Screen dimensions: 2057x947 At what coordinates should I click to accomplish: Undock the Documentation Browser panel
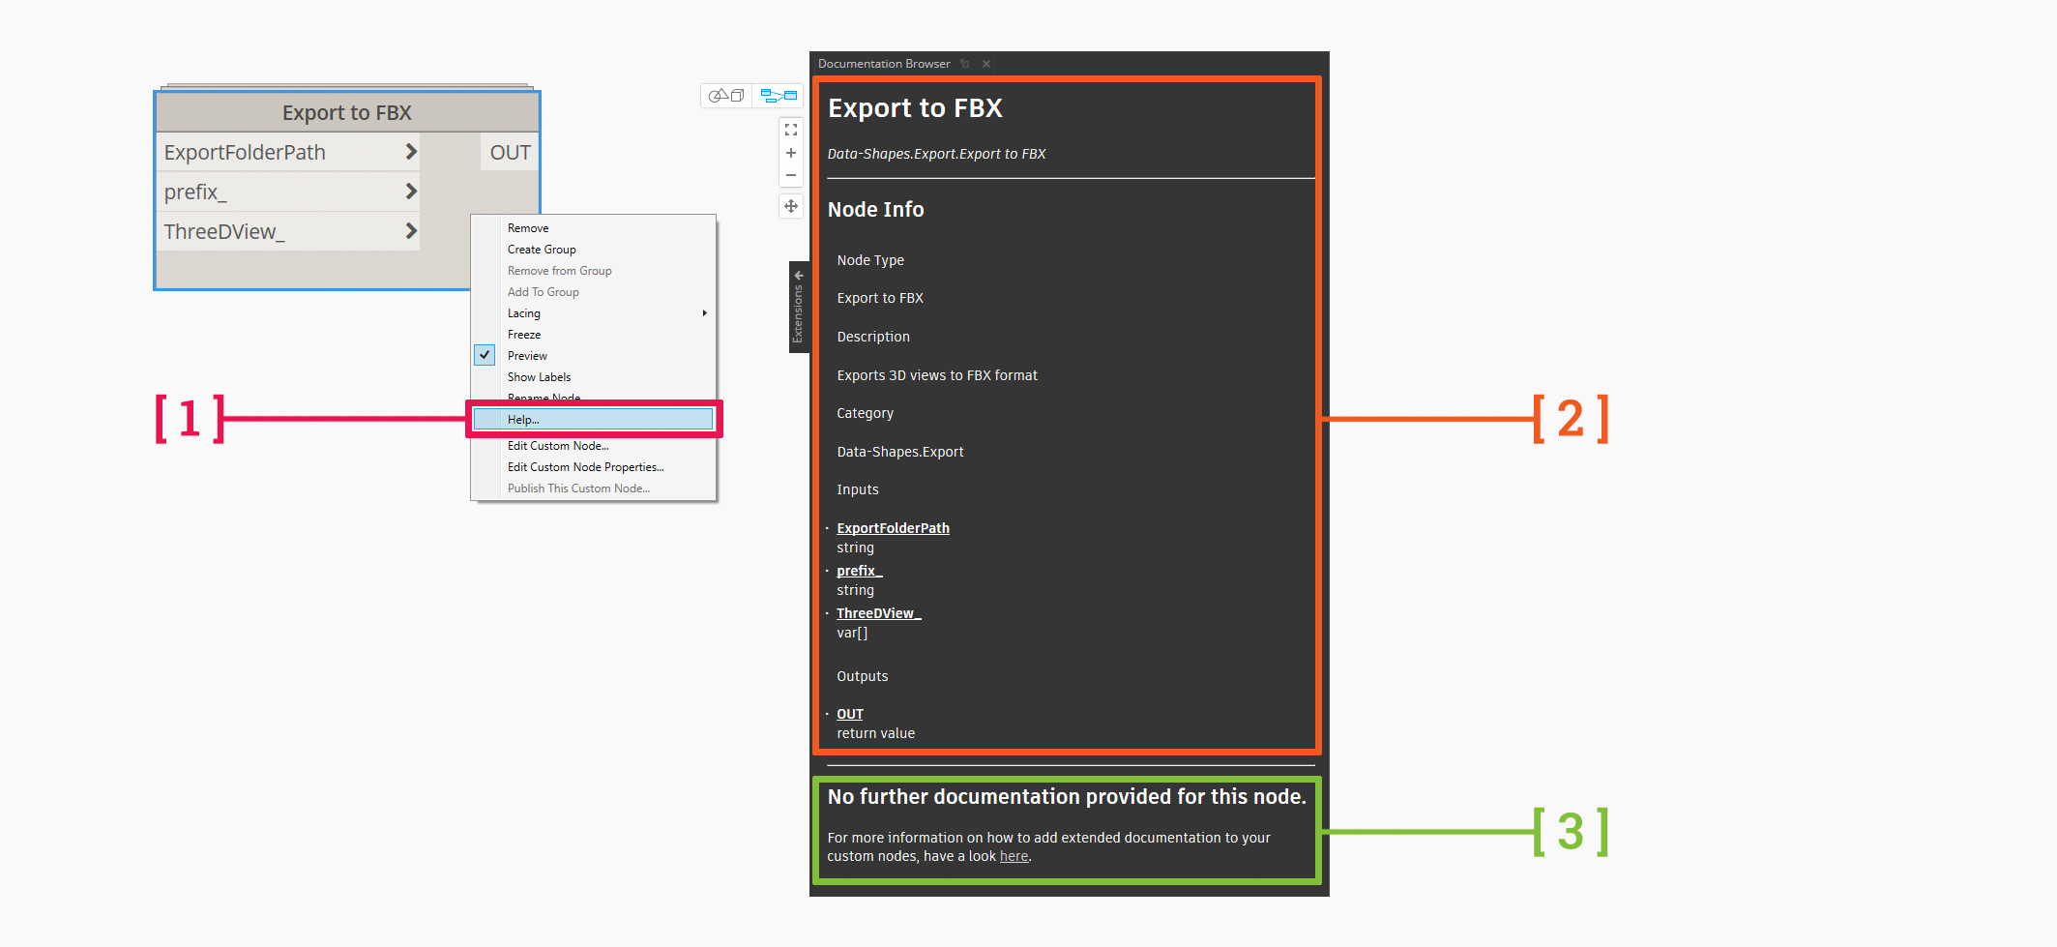965,64
